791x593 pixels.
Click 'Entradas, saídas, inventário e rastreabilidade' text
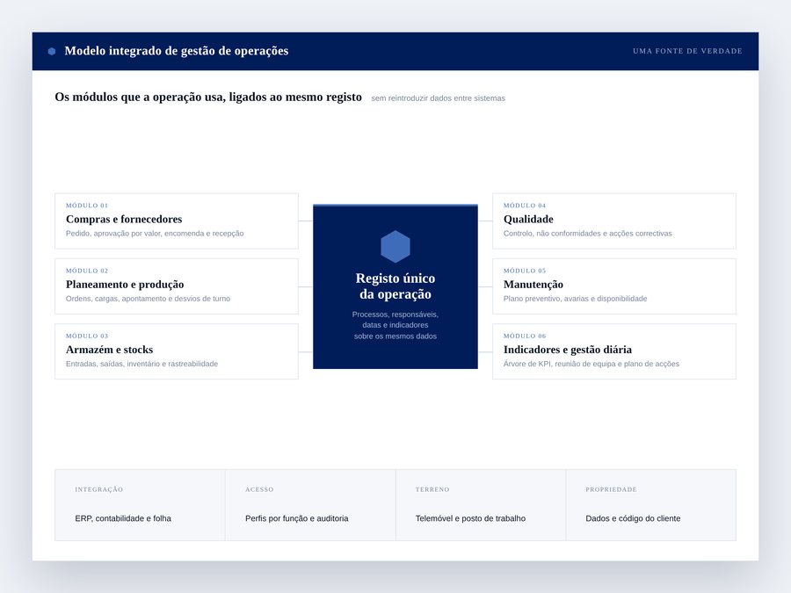142,364
